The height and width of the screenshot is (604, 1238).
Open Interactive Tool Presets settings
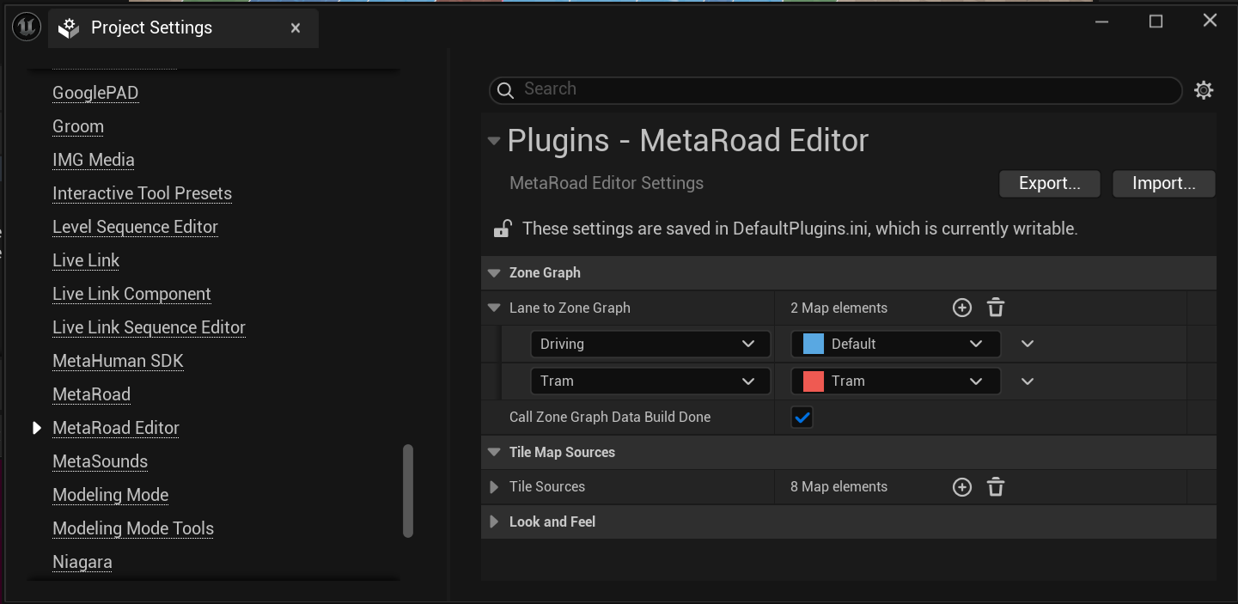[x=142, y=193]
